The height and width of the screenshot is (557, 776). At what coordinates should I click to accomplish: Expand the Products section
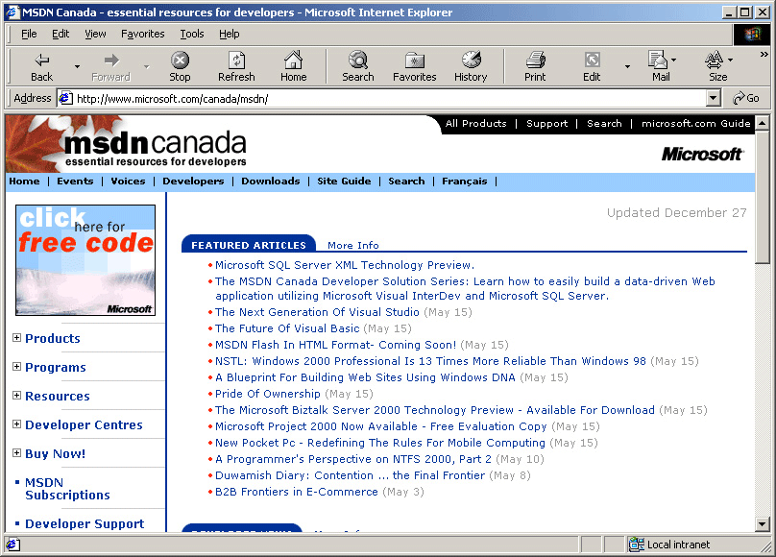click(x=17, y=338)
